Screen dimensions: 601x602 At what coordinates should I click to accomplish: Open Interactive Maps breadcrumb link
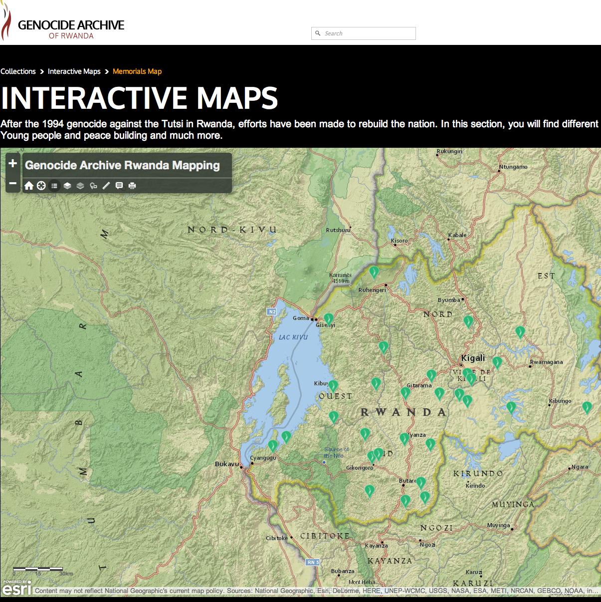tap(74, 71)
